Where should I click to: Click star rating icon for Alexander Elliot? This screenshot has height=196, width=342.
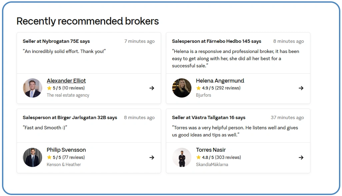pyautogui.click(x=49, y=88)
